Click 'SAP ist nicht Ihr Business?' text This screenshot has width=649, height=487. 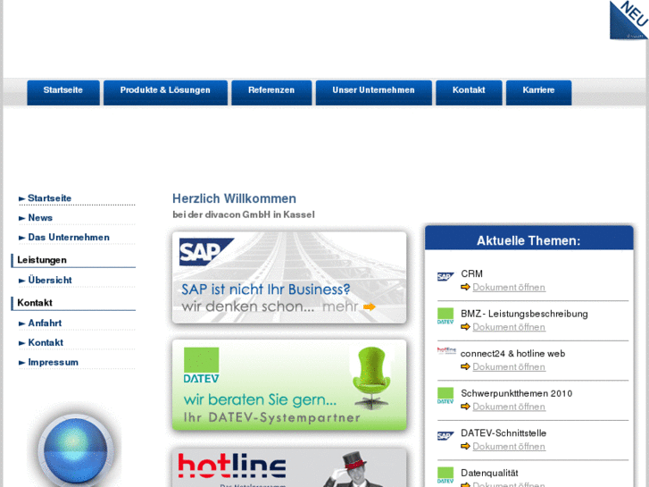(266, 289)
